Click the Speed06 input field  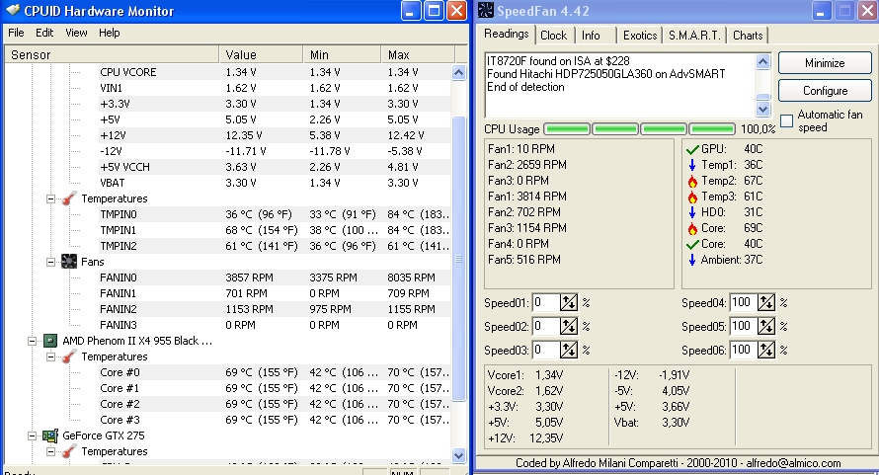click(743, 350)
